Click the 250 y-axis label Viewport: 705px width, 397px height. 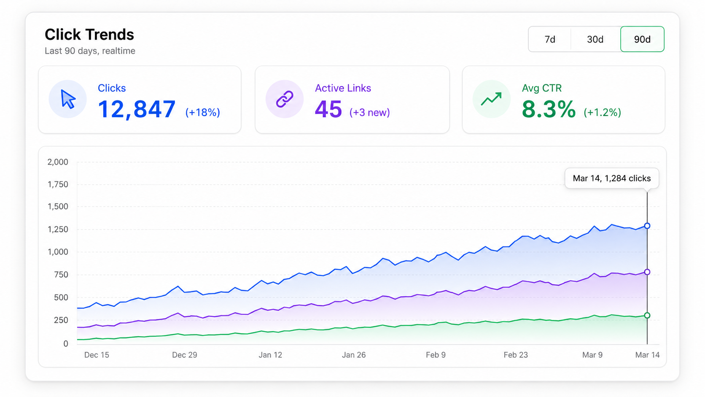tap(61, 320)
